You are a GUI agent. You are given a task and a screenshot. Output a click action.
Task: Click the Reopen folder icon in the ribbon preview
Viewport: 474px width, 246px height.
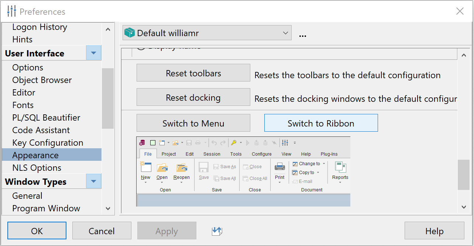click(x=182, y=167)
